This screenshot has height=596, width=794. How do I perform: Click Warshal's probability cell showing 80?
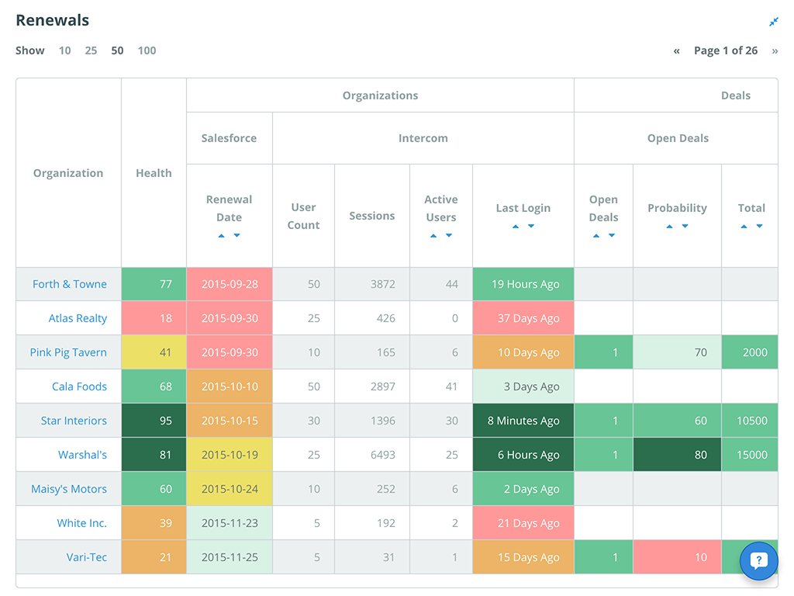click(677, 455)
